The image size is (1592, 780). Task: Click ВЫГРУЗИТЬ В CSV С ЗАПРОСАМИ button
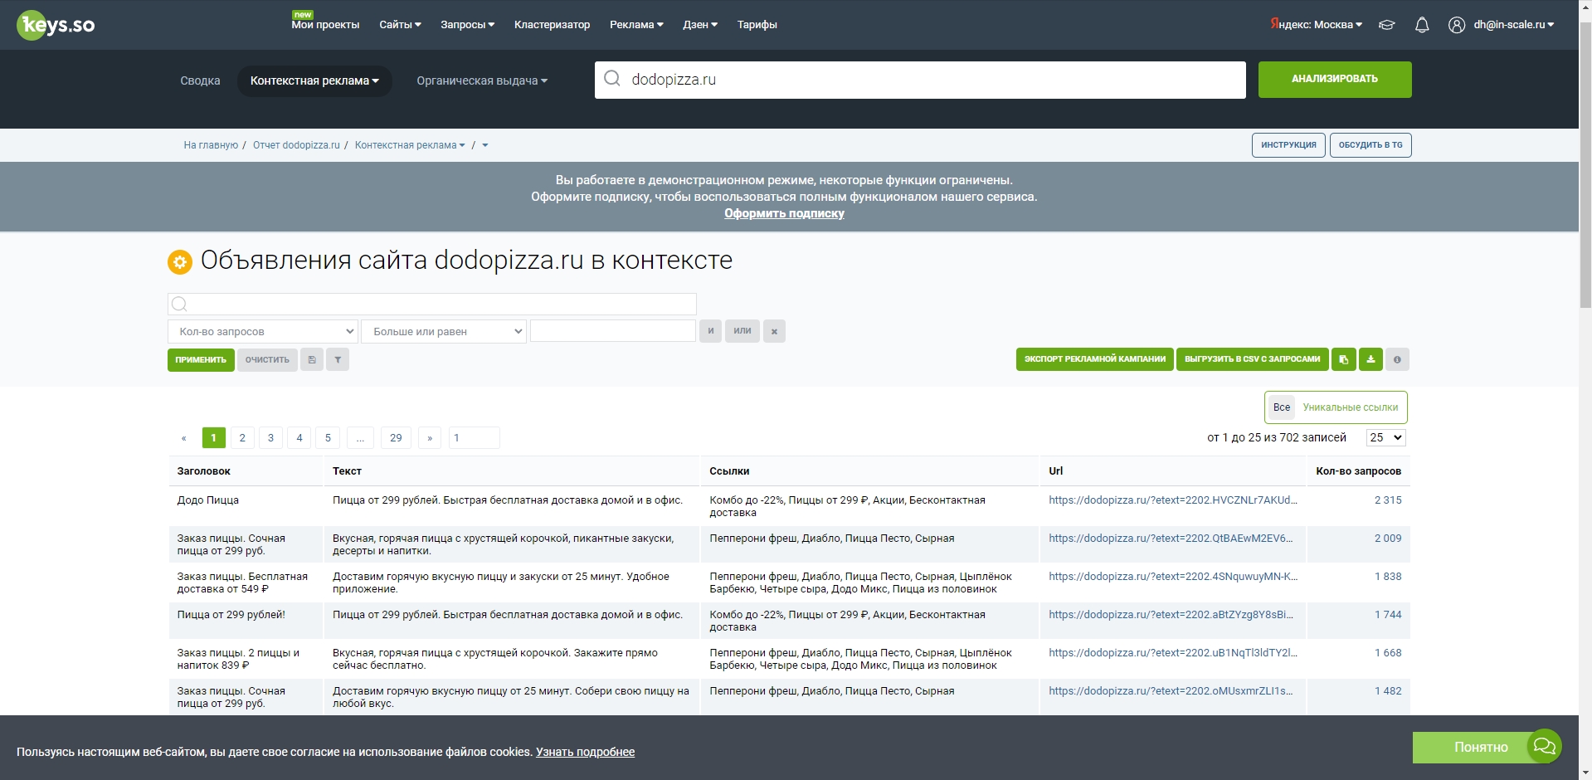coord(1252,359)
